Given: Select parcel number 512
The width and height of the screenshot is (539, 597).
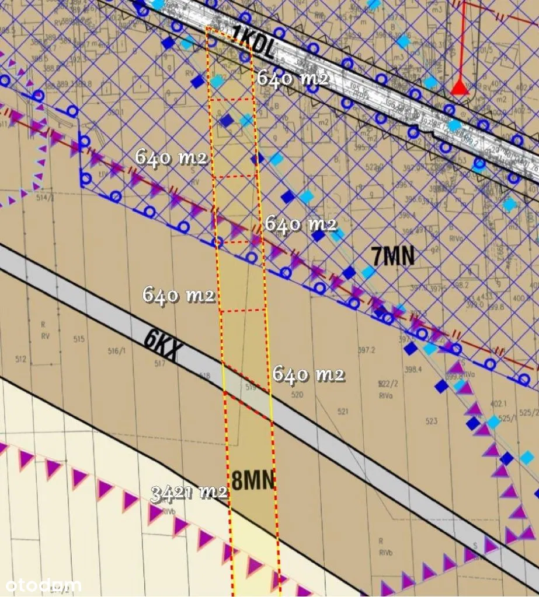Looking at the screenshot, I should [21, 359].
